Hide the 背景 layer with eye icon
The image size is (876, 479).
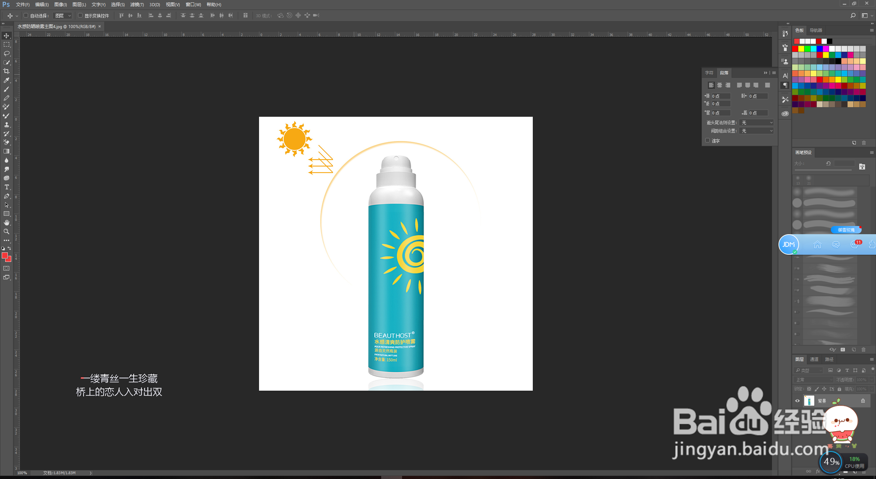pyautogui.click(x=797, y=401)
